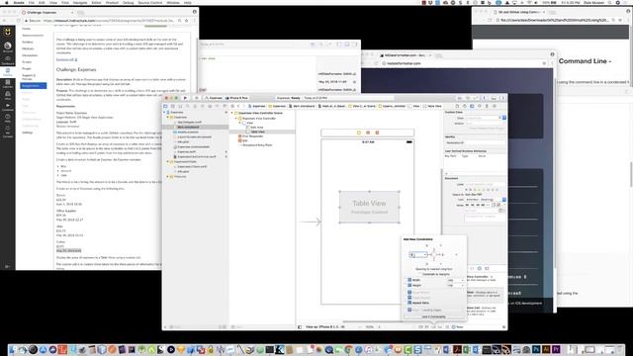Click the First Responder icon above the scene

click(368, 133)
